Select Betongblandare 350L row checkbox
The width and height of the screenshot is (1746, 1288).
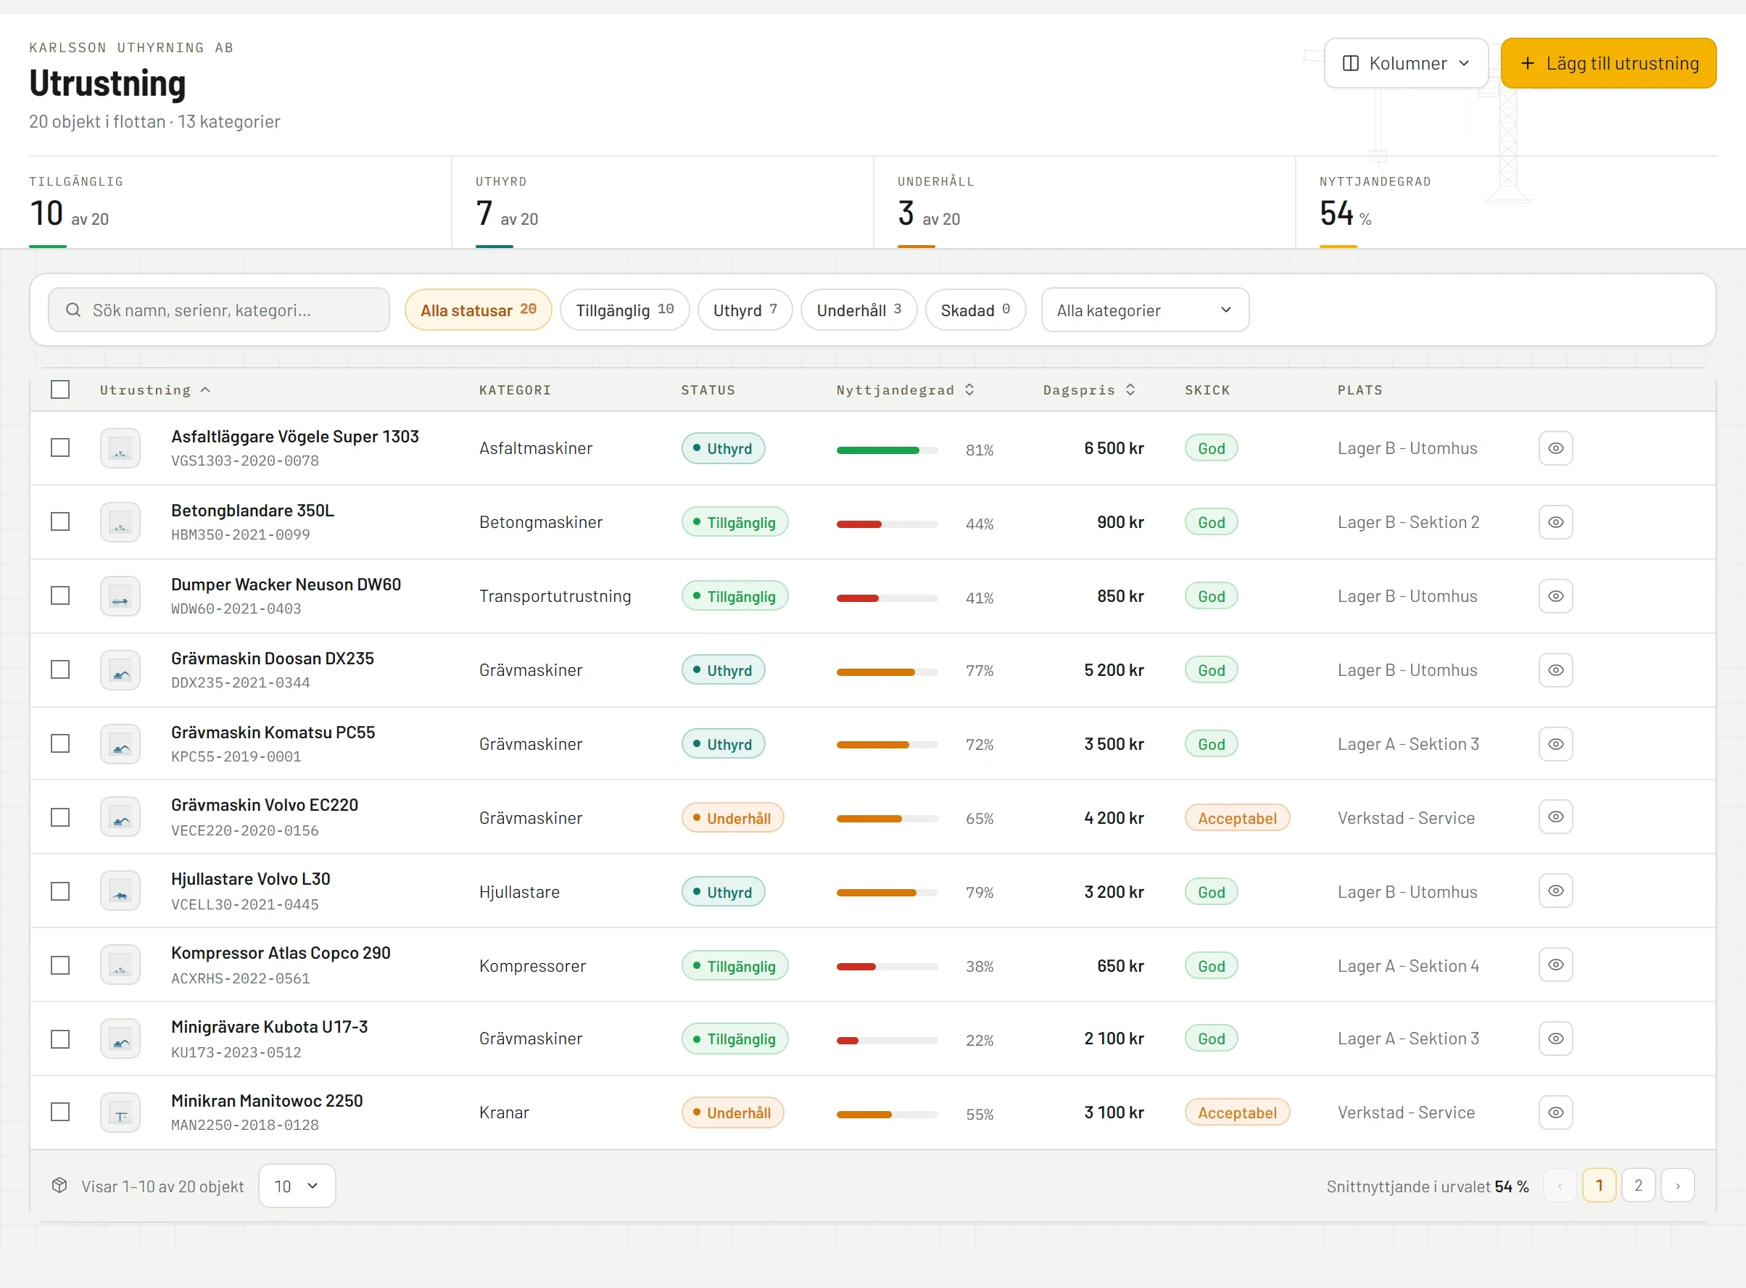[60, 522]
